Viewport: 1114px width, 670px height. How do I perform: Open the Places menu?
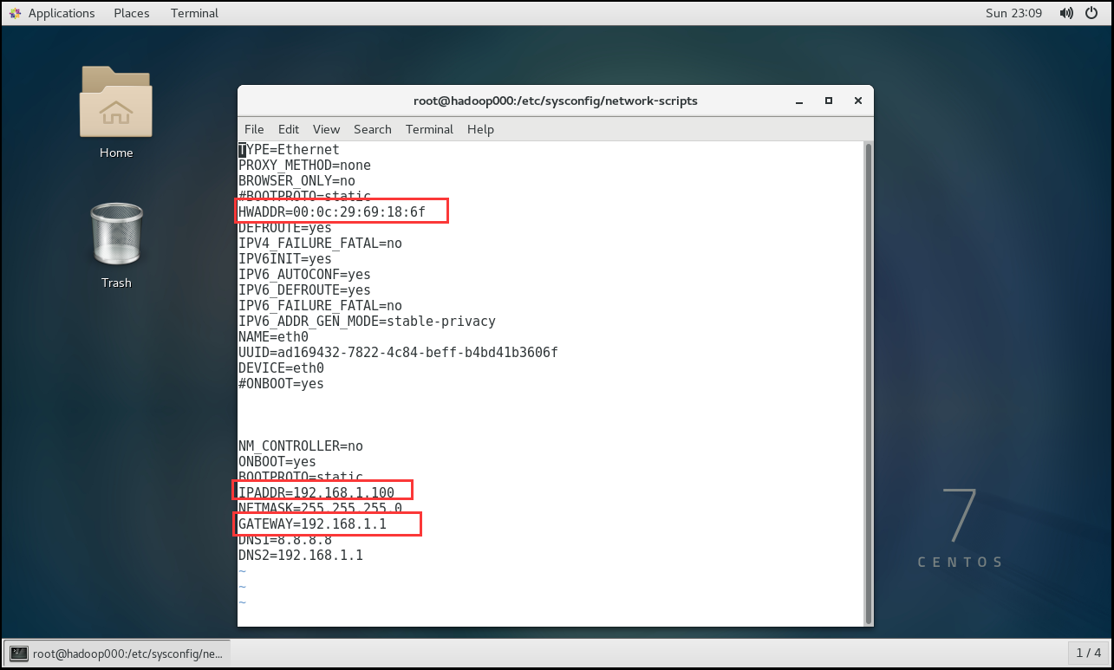pos(132,13)
